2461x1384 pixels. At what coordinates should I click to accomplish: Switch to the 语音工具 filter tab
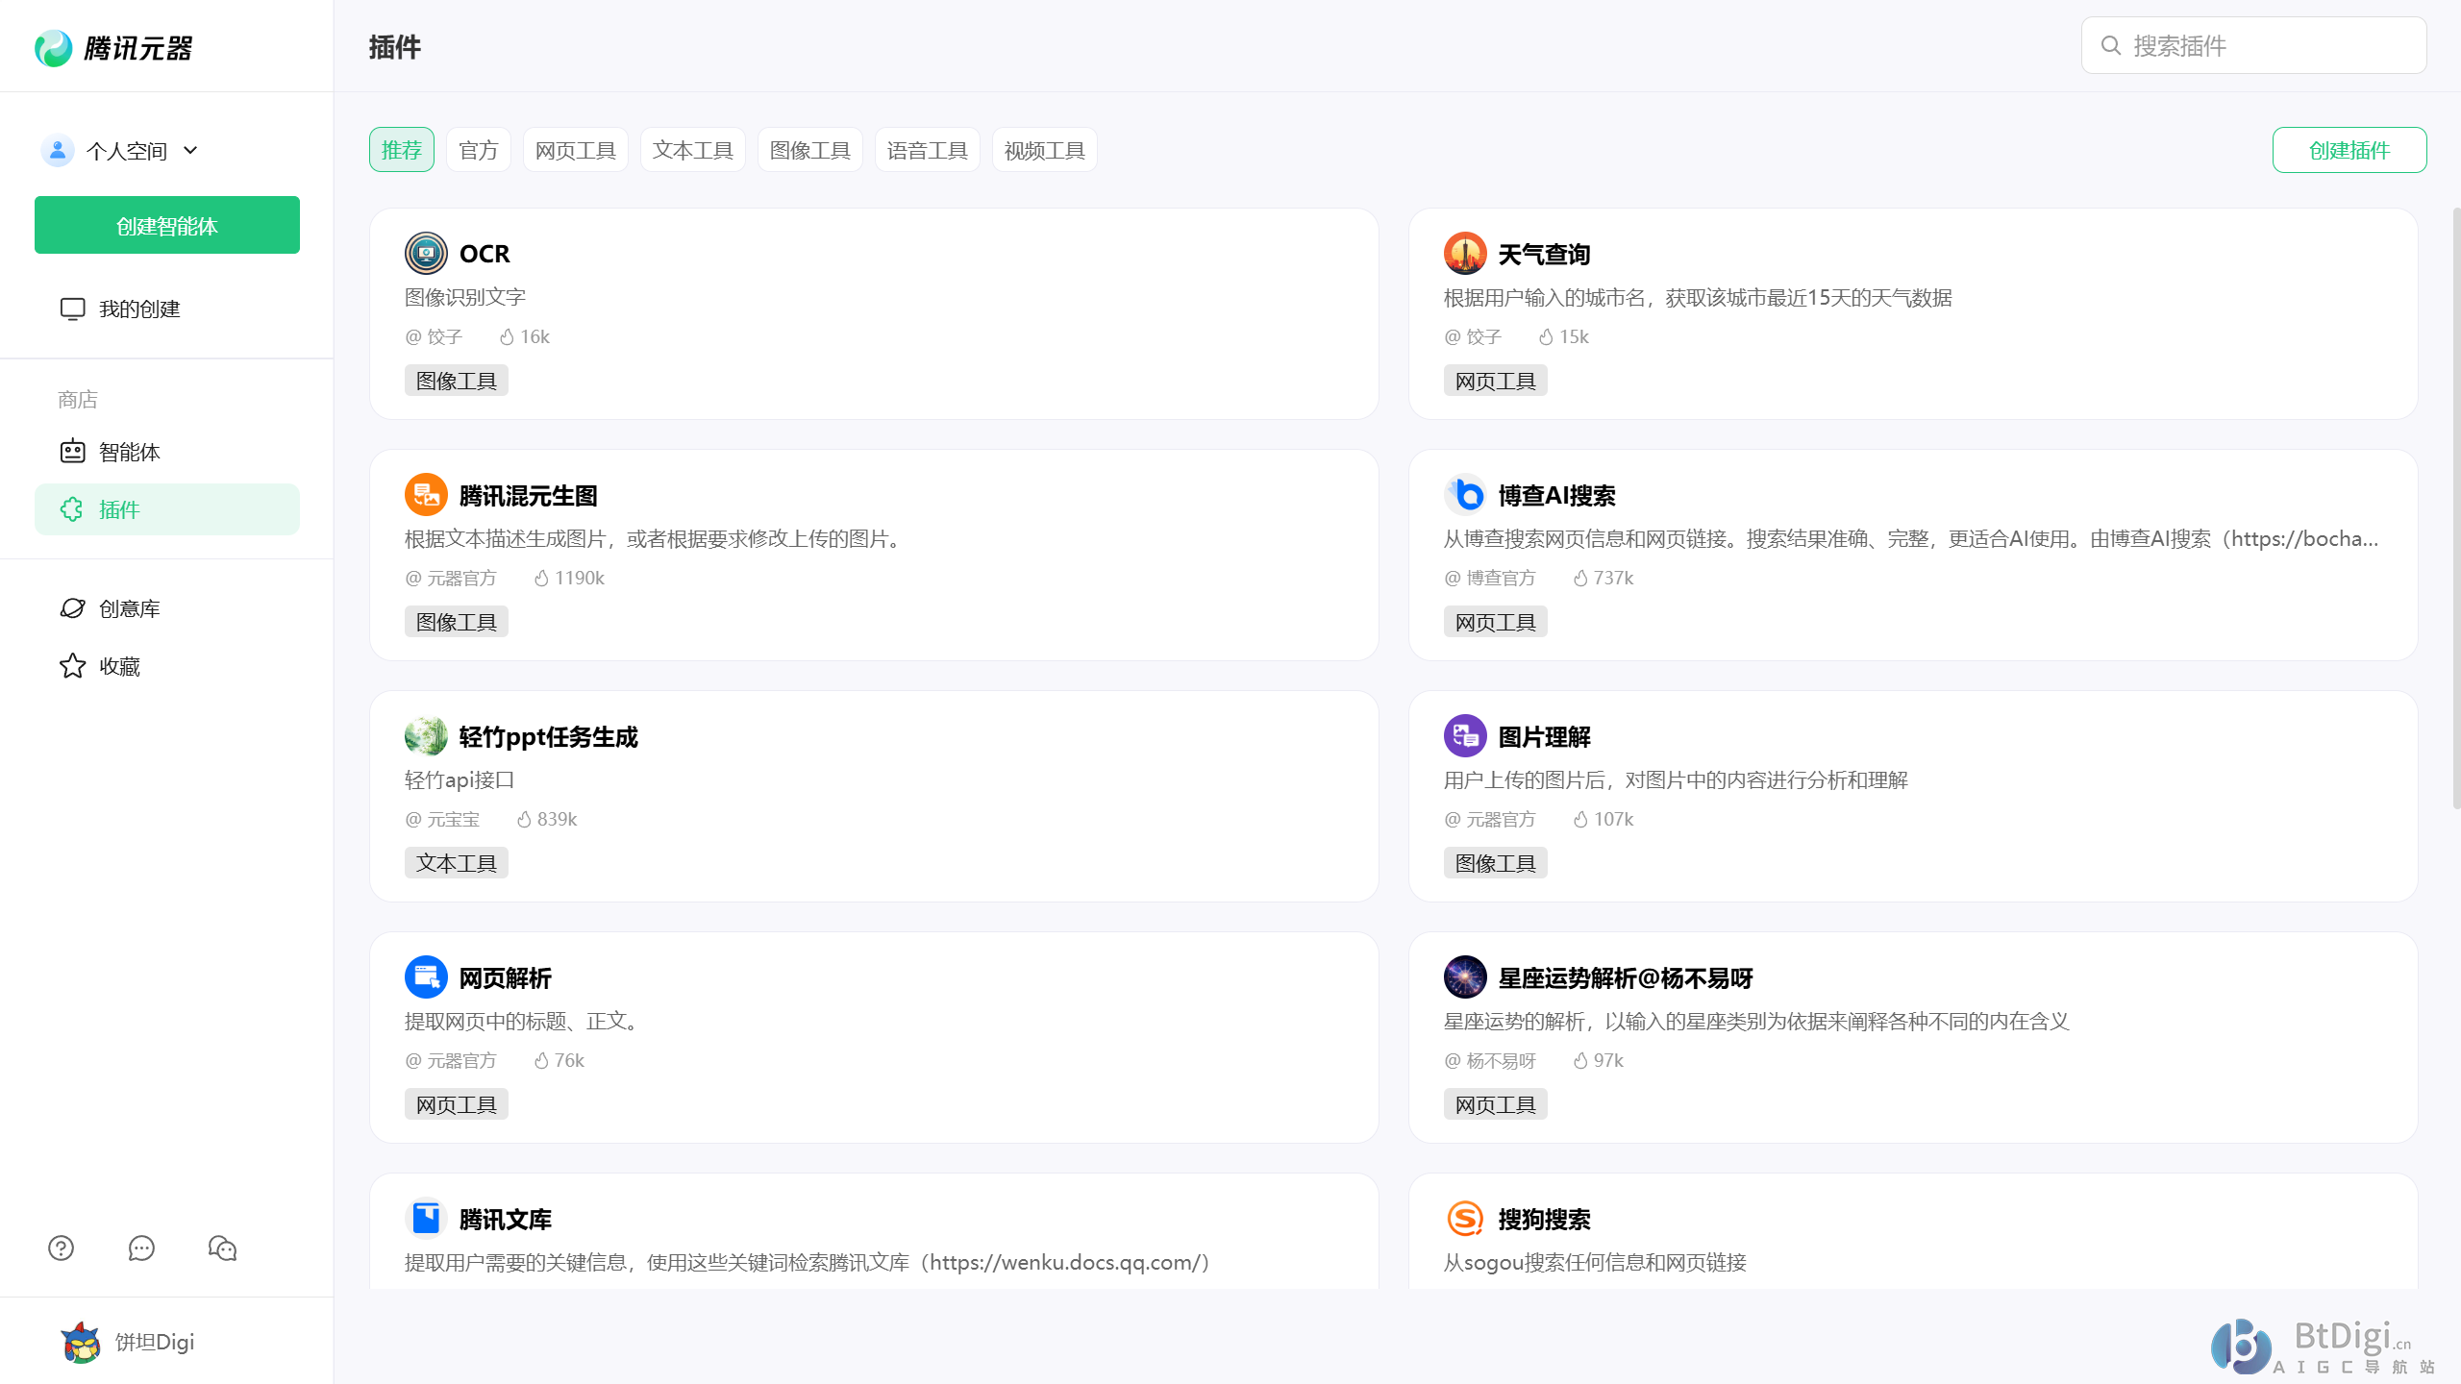928,150
